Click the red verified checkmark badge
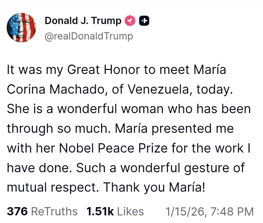Viewport: 263px width, 223px height. click(x=130, y=21)
